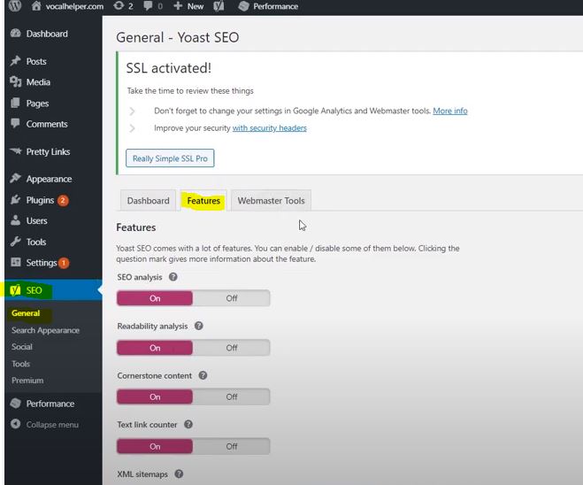The width and height of the screenshot is (583, 485).
Task: Click the New label in admin bar
Action: point(196,6)
